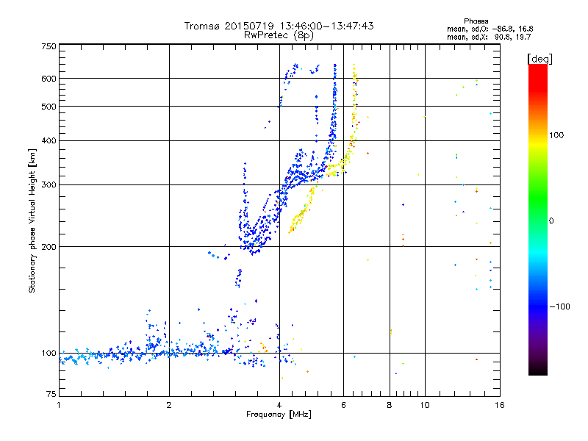Click the x-axis tick value '10'
Image resolution: width=588 pixels, height=441 pixels.
[x=425, y=405]
